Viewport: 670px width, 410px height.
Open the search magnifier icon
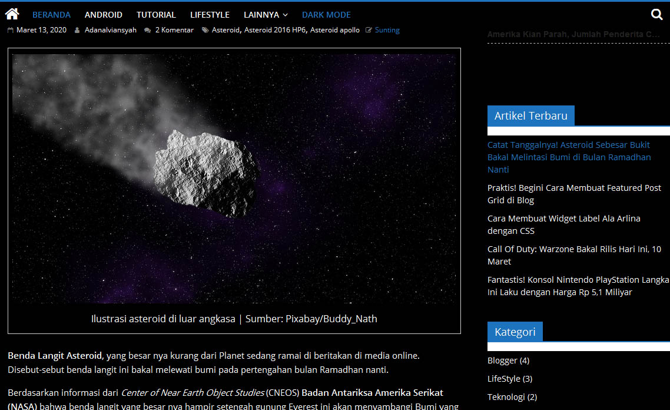[657, 15]
